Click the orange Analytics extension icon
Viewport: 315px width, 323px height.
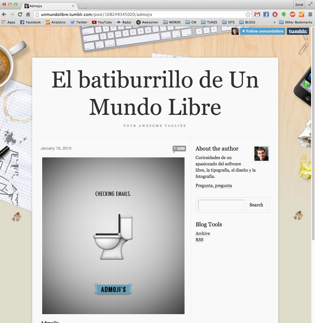(301, 14)
